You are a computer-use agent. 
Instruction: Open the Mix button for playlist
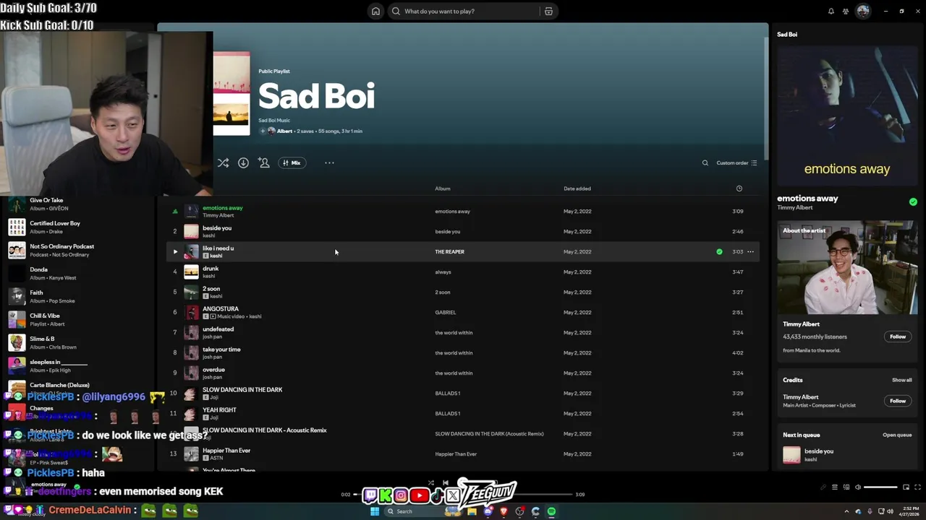[292, 163]
